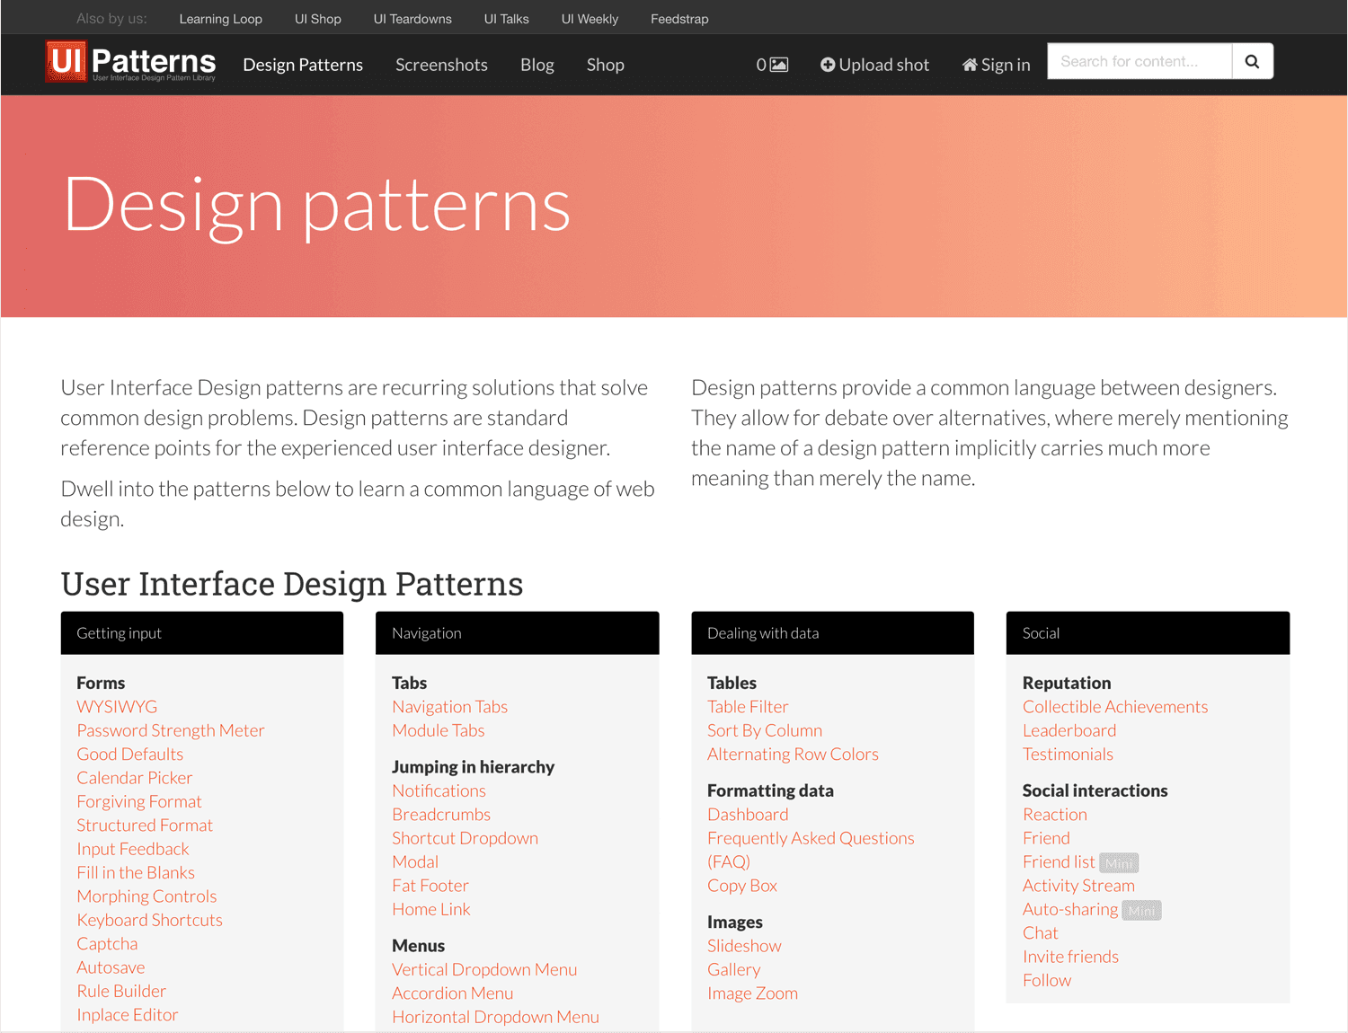Click the Sign in home icon
The height and width of the screenshot is (1033, 1348).
(970, 65)
